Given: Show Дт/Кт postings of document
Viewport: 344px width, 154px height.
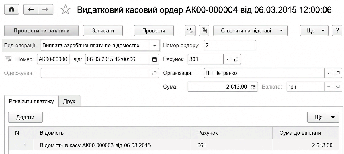Looking at the screenshot, I should click(190, 30).
